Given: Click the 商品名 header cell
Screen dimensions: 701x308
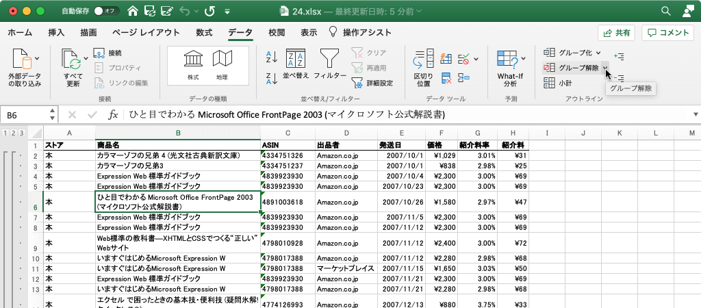Looking at the screenshot, I should click(178, 145).
